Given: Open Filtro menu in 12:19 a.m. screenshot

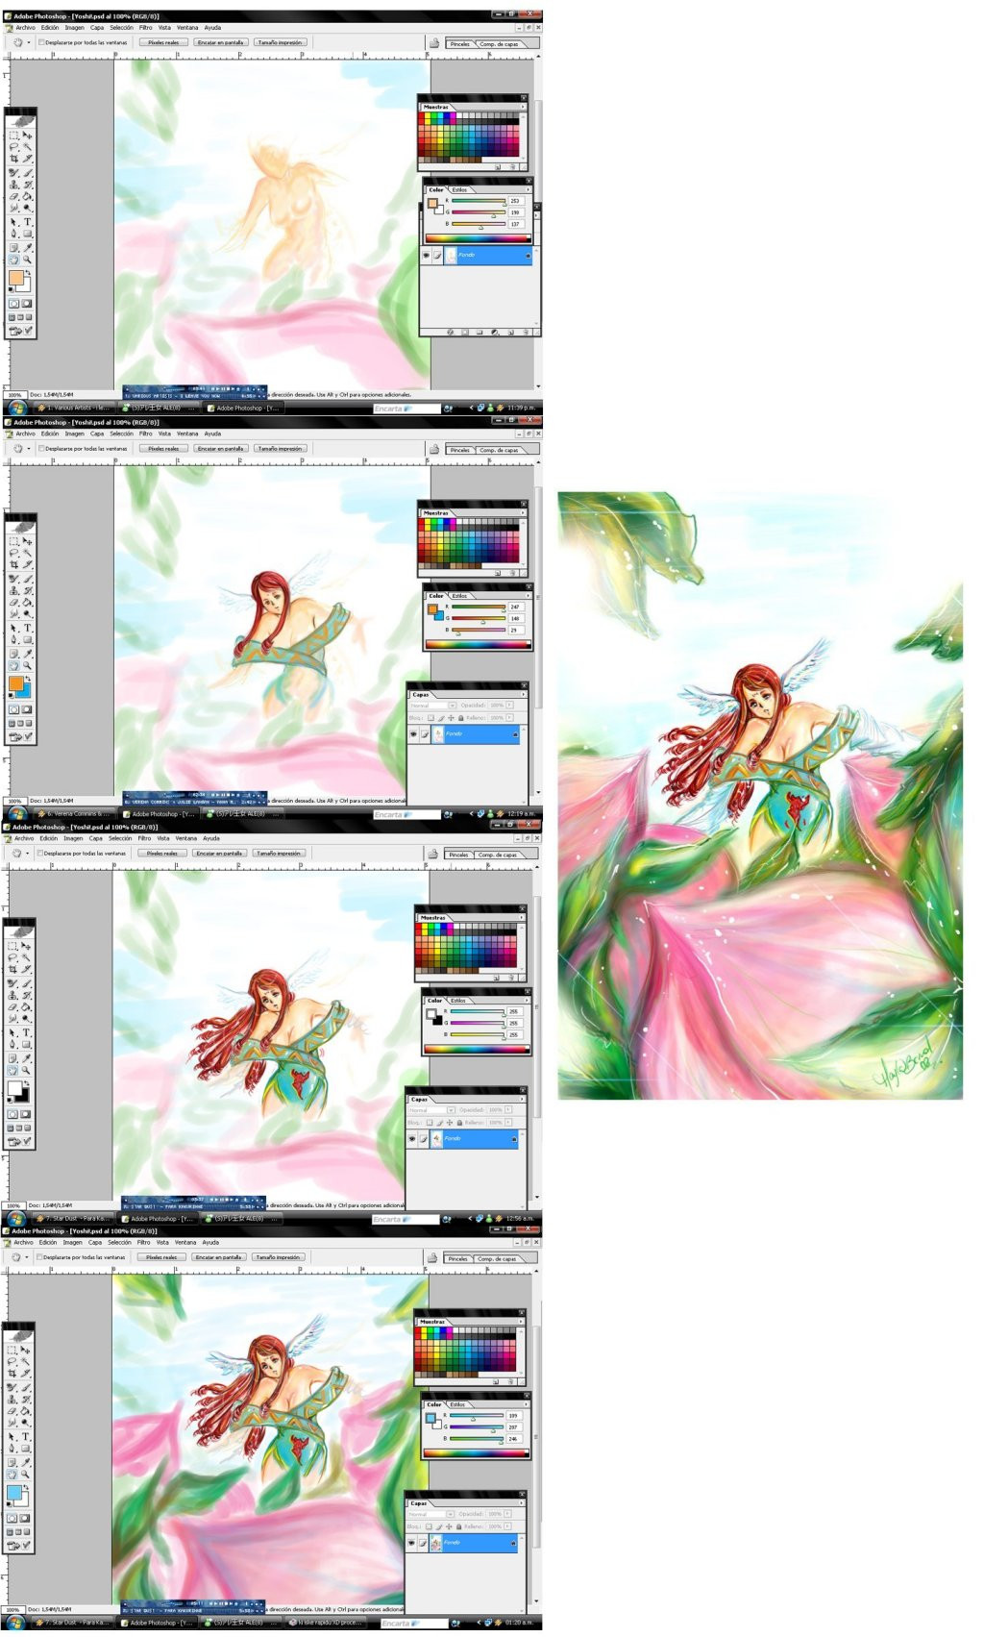Looking at the screenshot, I should click(x=146, y=434).
